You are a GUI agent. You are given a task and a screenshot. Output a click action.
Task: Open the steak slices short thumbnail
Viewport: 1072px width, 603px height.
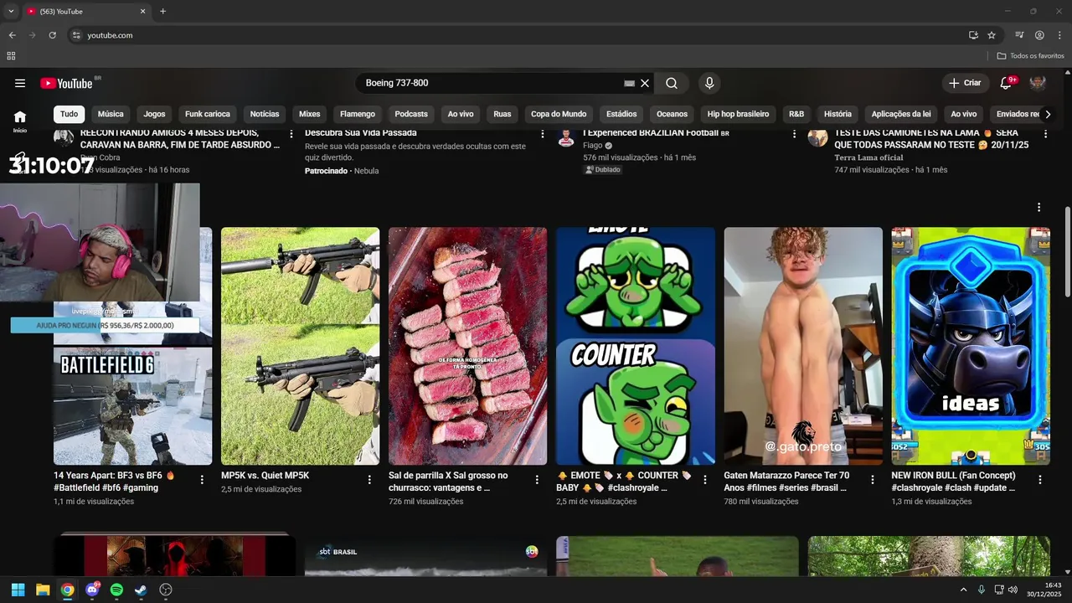click(x=467, y=346)
